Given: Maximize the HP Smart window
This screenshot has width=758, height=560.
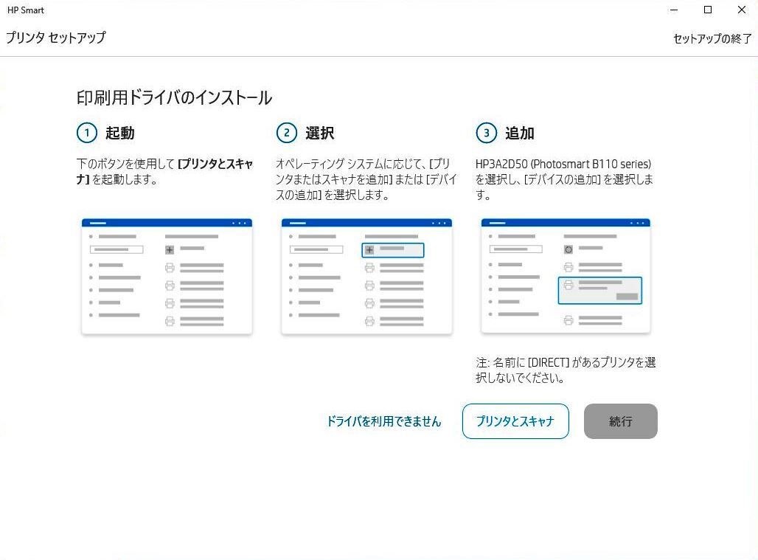Looking at the screenshot, I should 708,10.
